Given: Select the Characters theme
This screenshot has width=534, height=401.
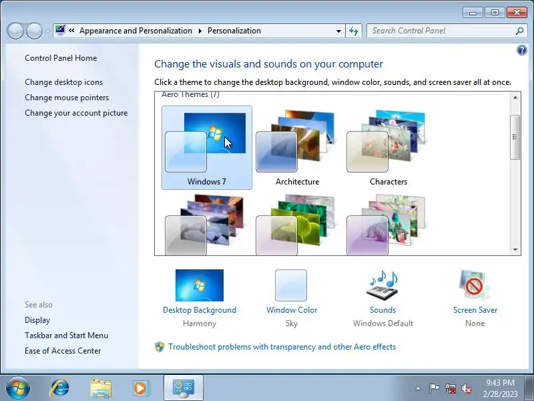Looking at the screenshot, I should click(388, 147).
